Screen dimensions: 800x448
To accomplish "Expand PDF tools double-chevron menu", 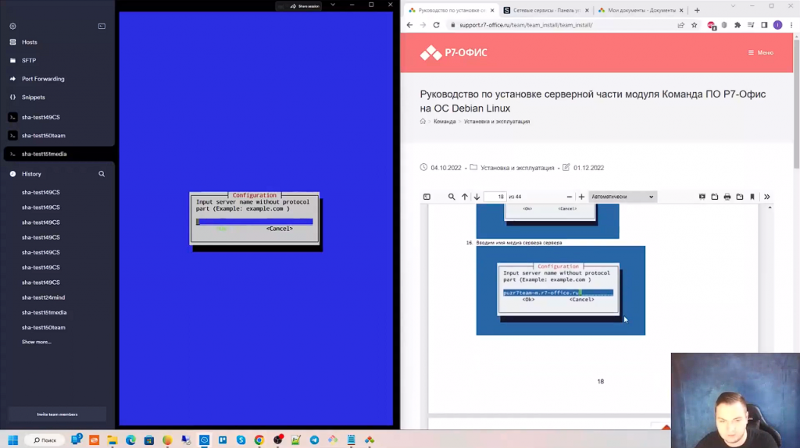I will click(767, 197).
